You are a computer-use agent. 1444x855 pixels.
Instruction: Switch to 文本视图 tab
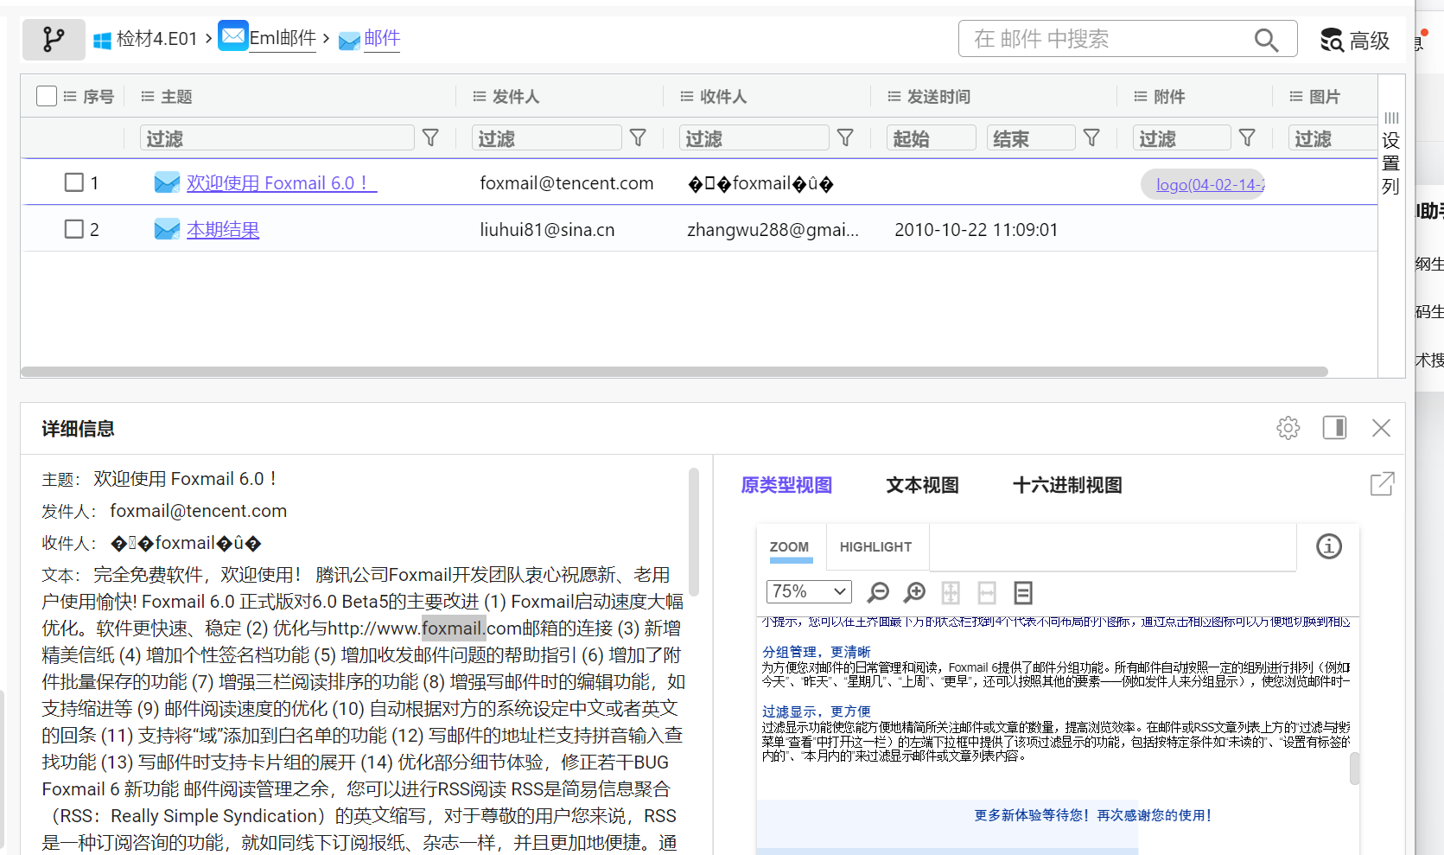pos(922,485)
